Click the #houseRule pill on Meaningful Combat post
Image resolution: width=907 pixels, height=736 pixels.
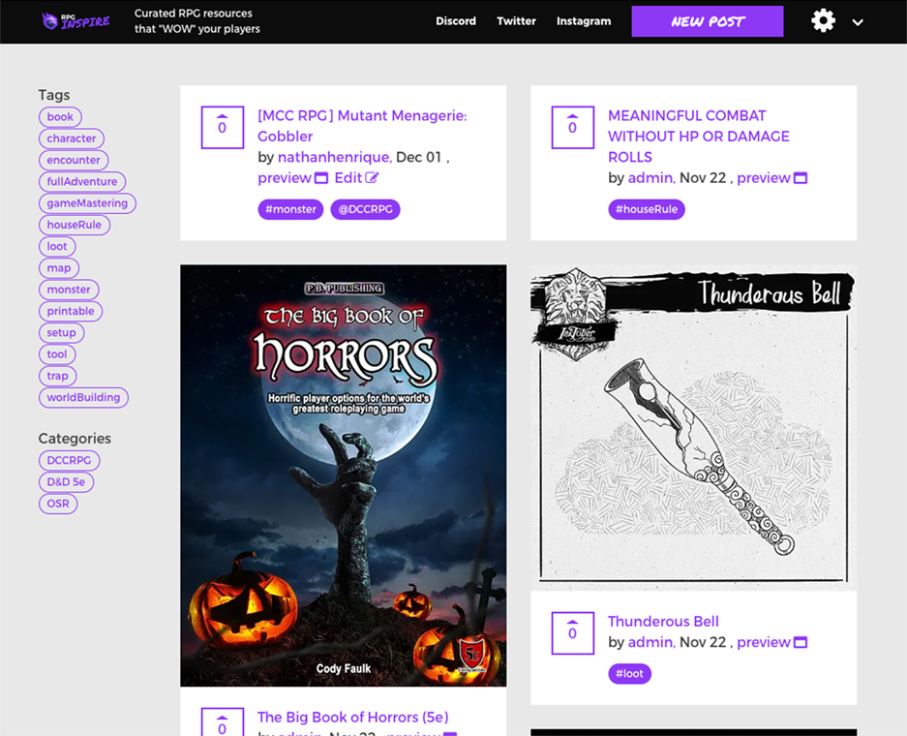646,209
